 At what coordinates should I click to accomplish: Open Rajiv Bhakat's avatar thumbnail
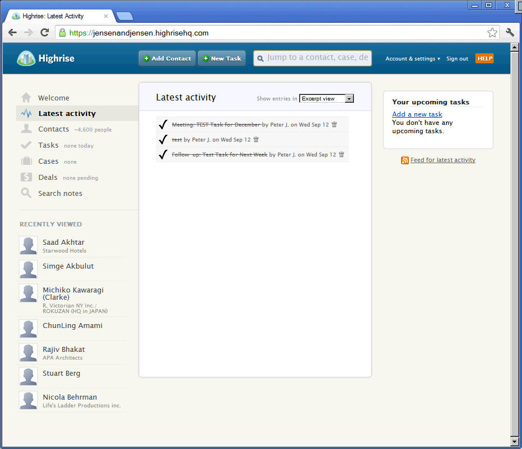coord(28,353)
